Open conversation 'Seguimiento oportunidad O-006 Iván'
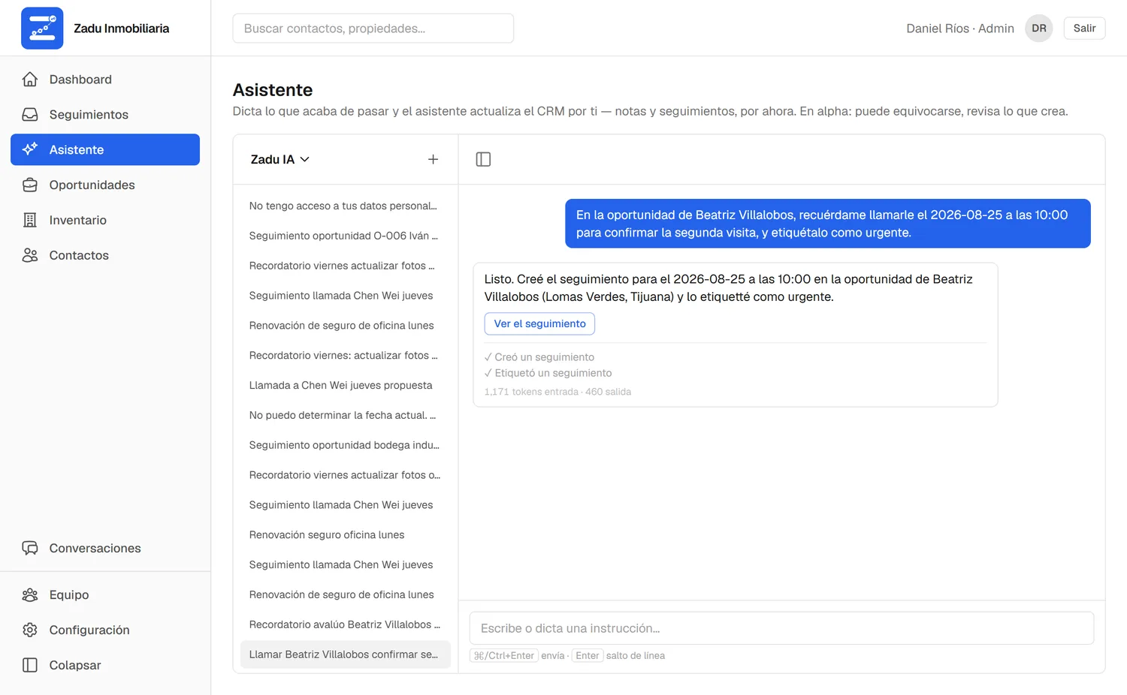The width and height of the screenshot is (1127, 695). click(x=346, y=236)
